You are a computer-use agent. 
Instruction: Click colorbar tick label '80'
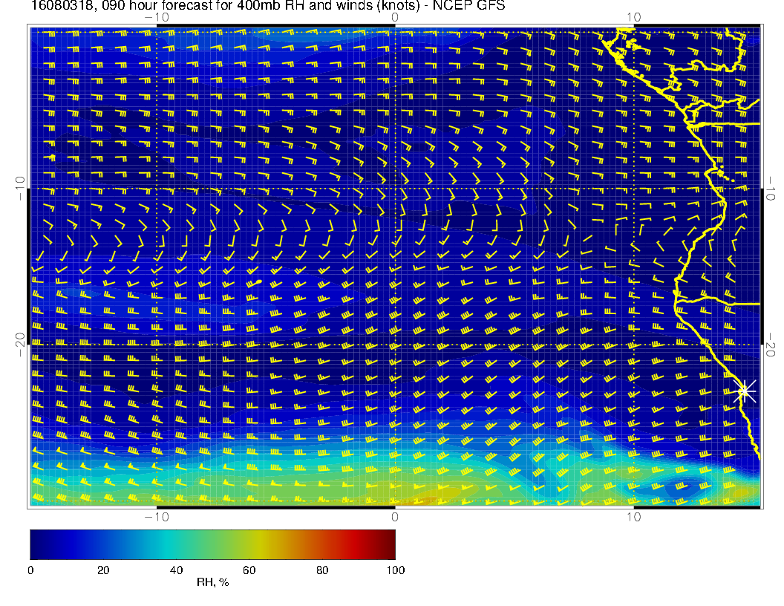tap(322, 570)
